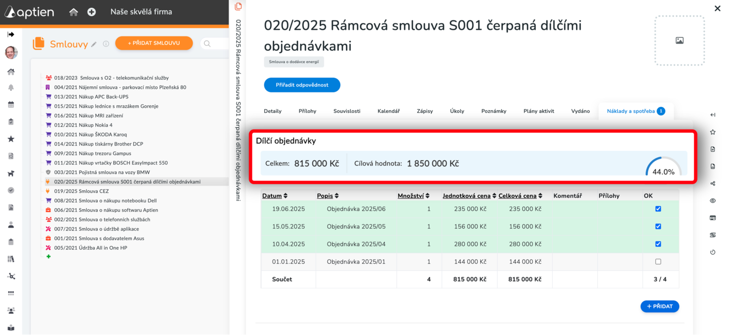729x335 pixels.
Task: Click the Přiřadit odpovědnost button
Action: click(x=302, y=85)
